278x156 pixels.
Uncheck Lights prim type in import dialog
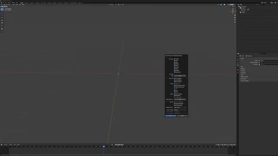175,62
